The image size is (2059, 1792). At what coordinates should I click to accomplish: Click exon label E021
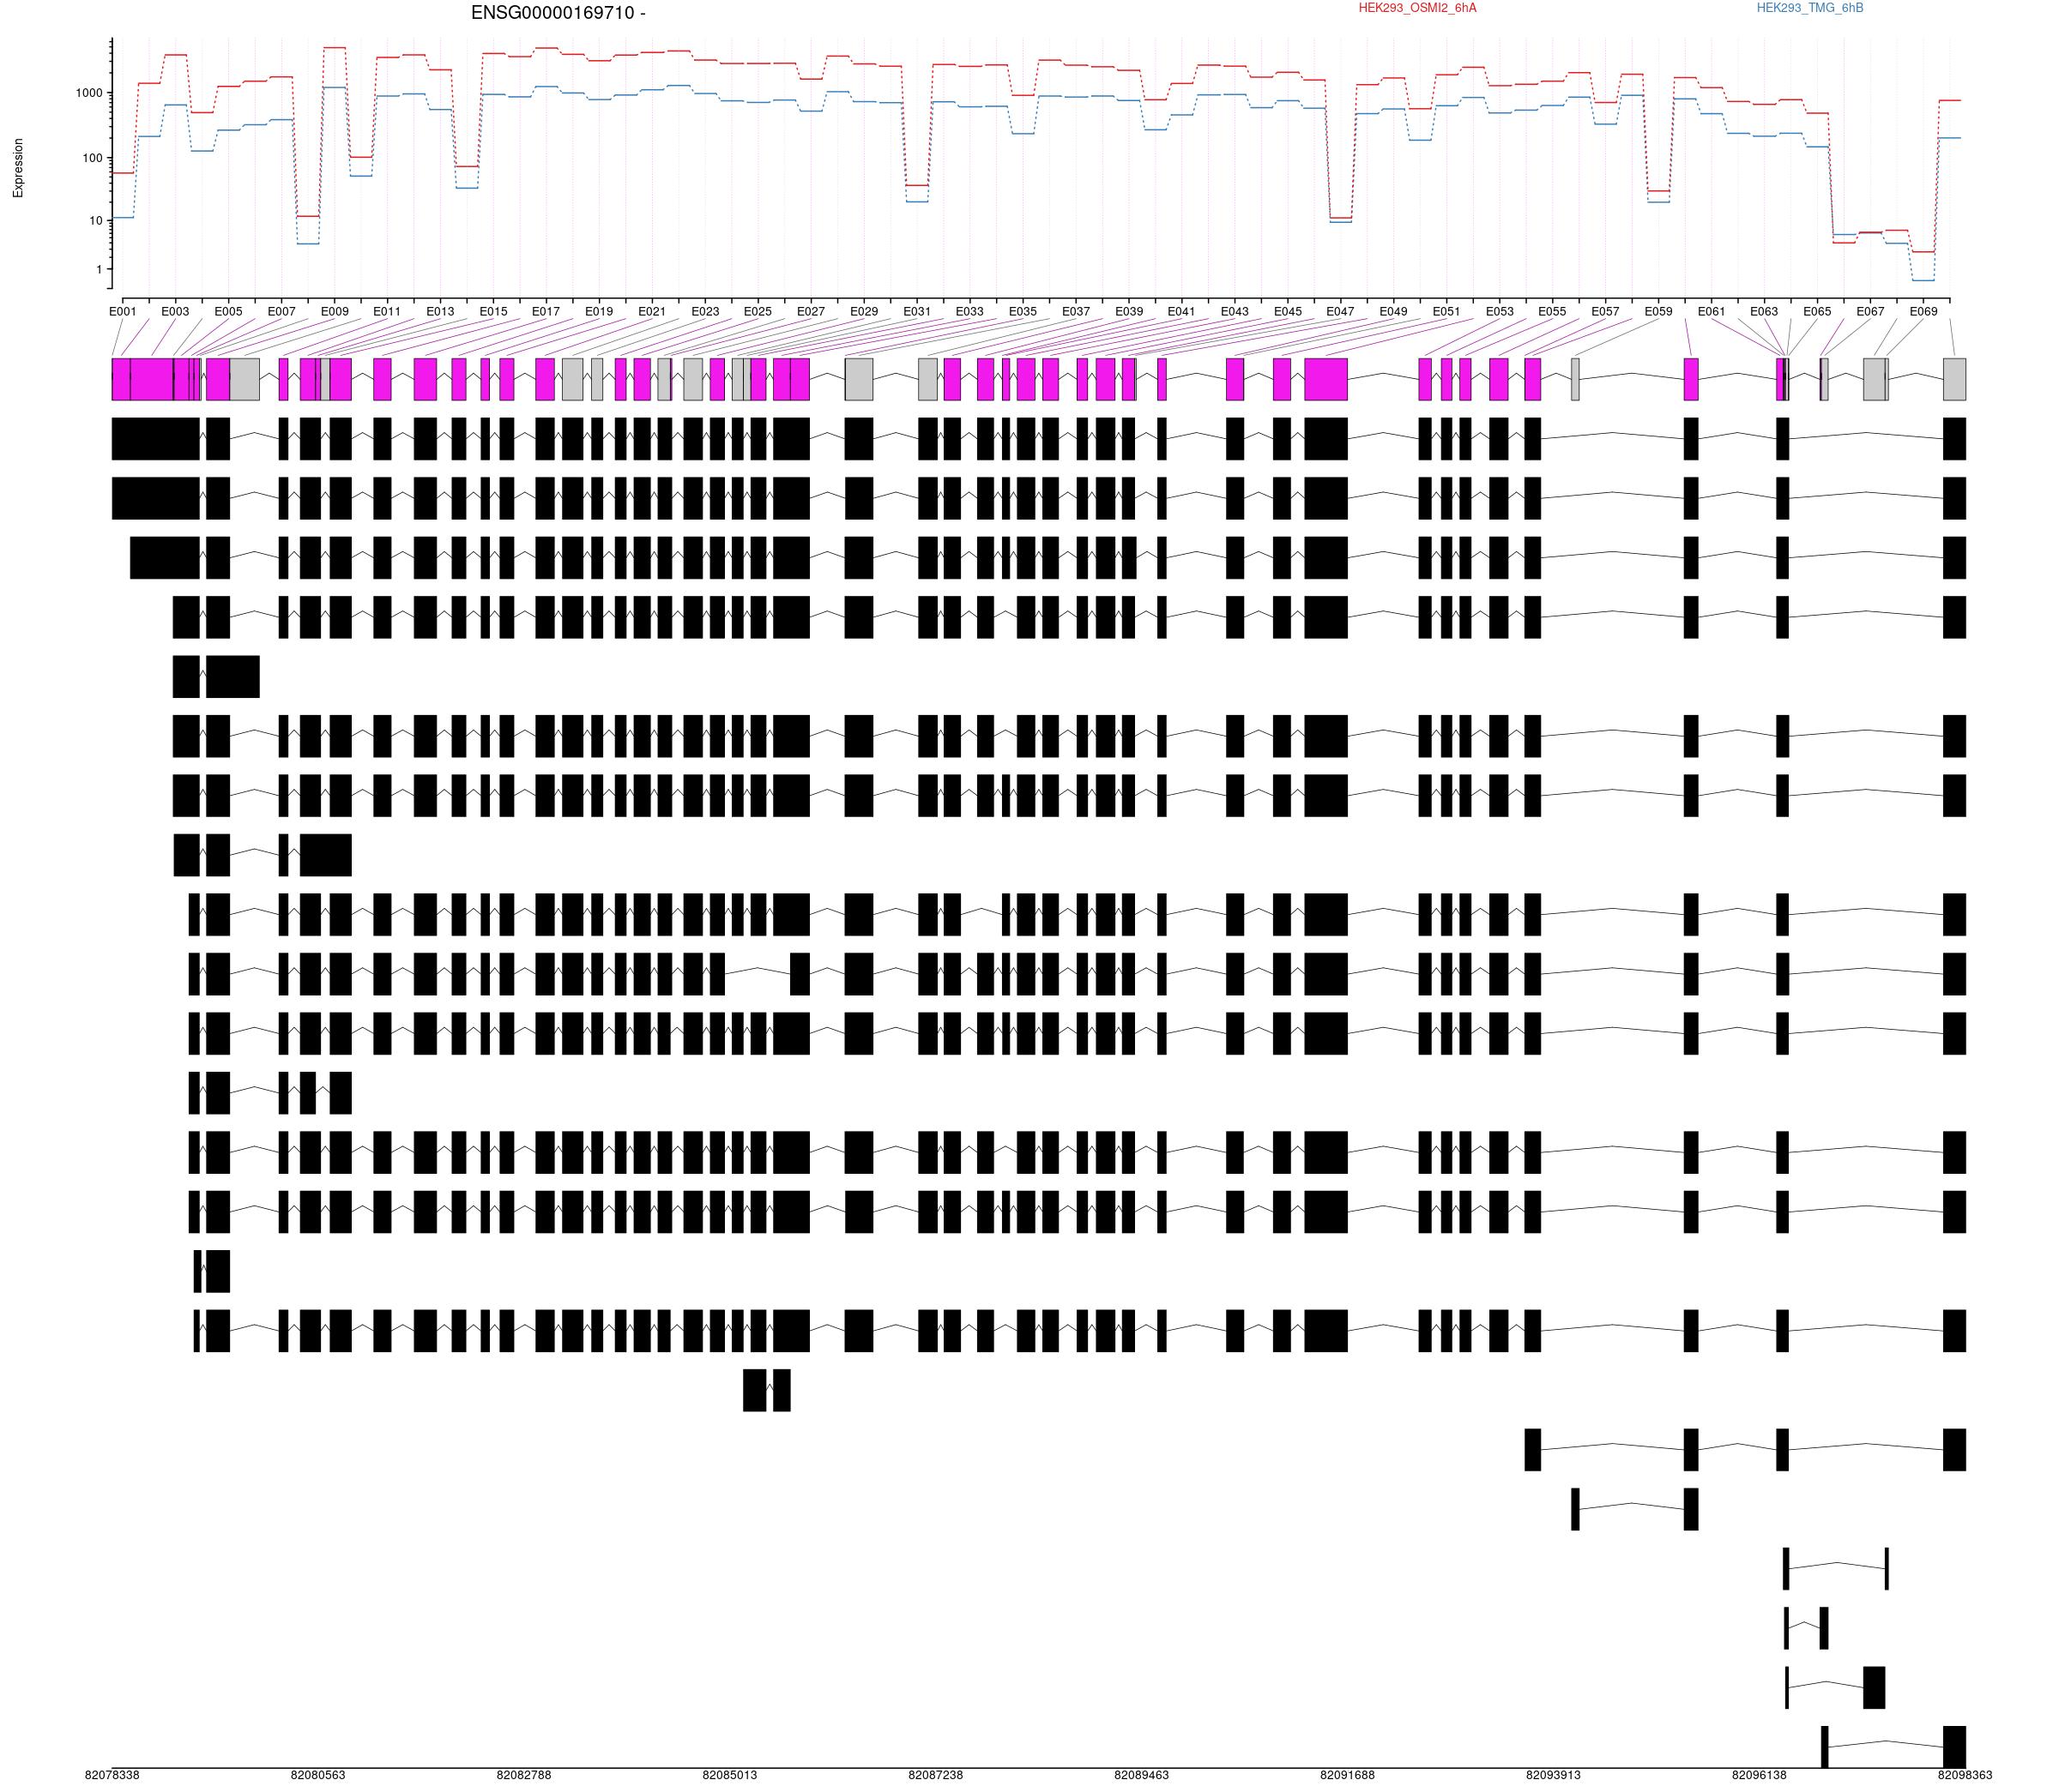(x=651, y=312)
